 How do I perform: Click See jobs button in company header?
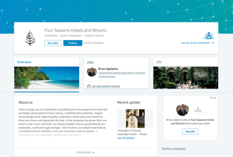53,43
